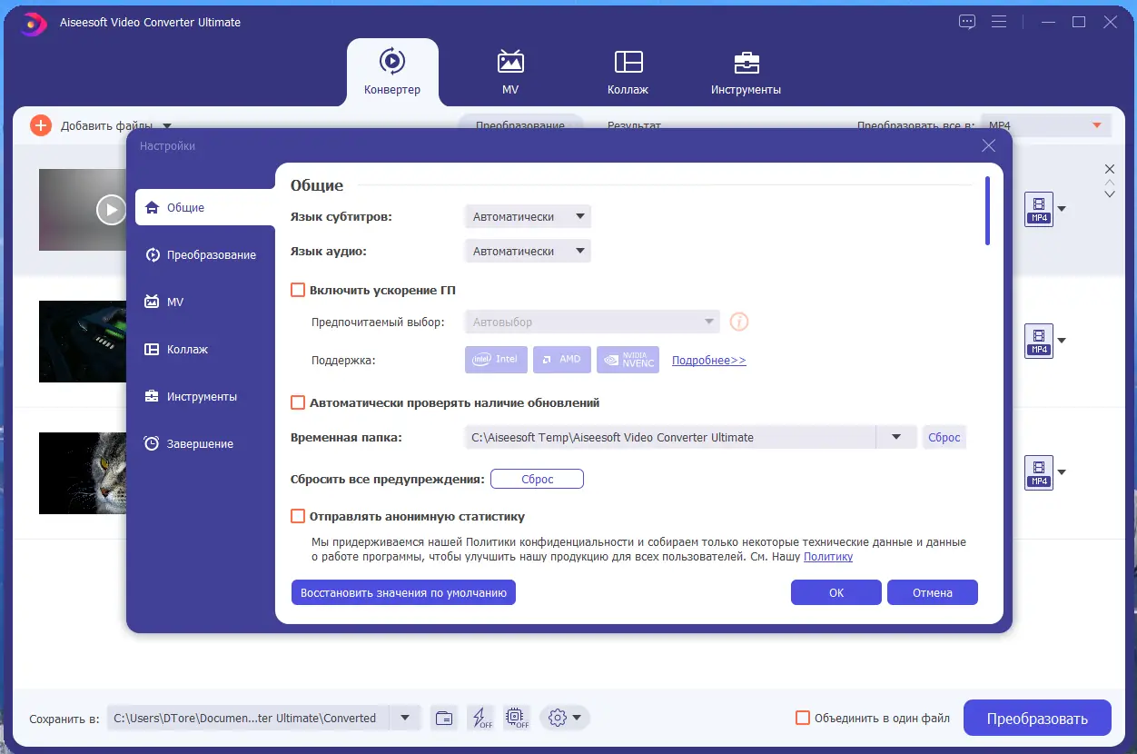Close the Настройки dialog
Viewport: 1137px width, 754px height.
coord(989,145)
